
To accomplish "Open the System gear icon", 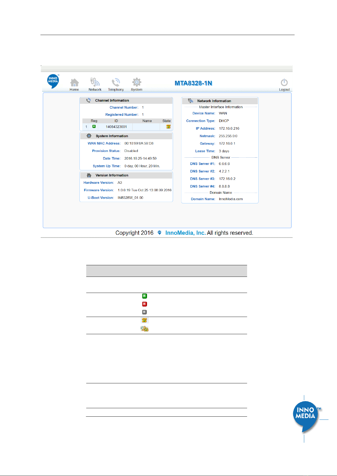I will [x=137, y=82].
